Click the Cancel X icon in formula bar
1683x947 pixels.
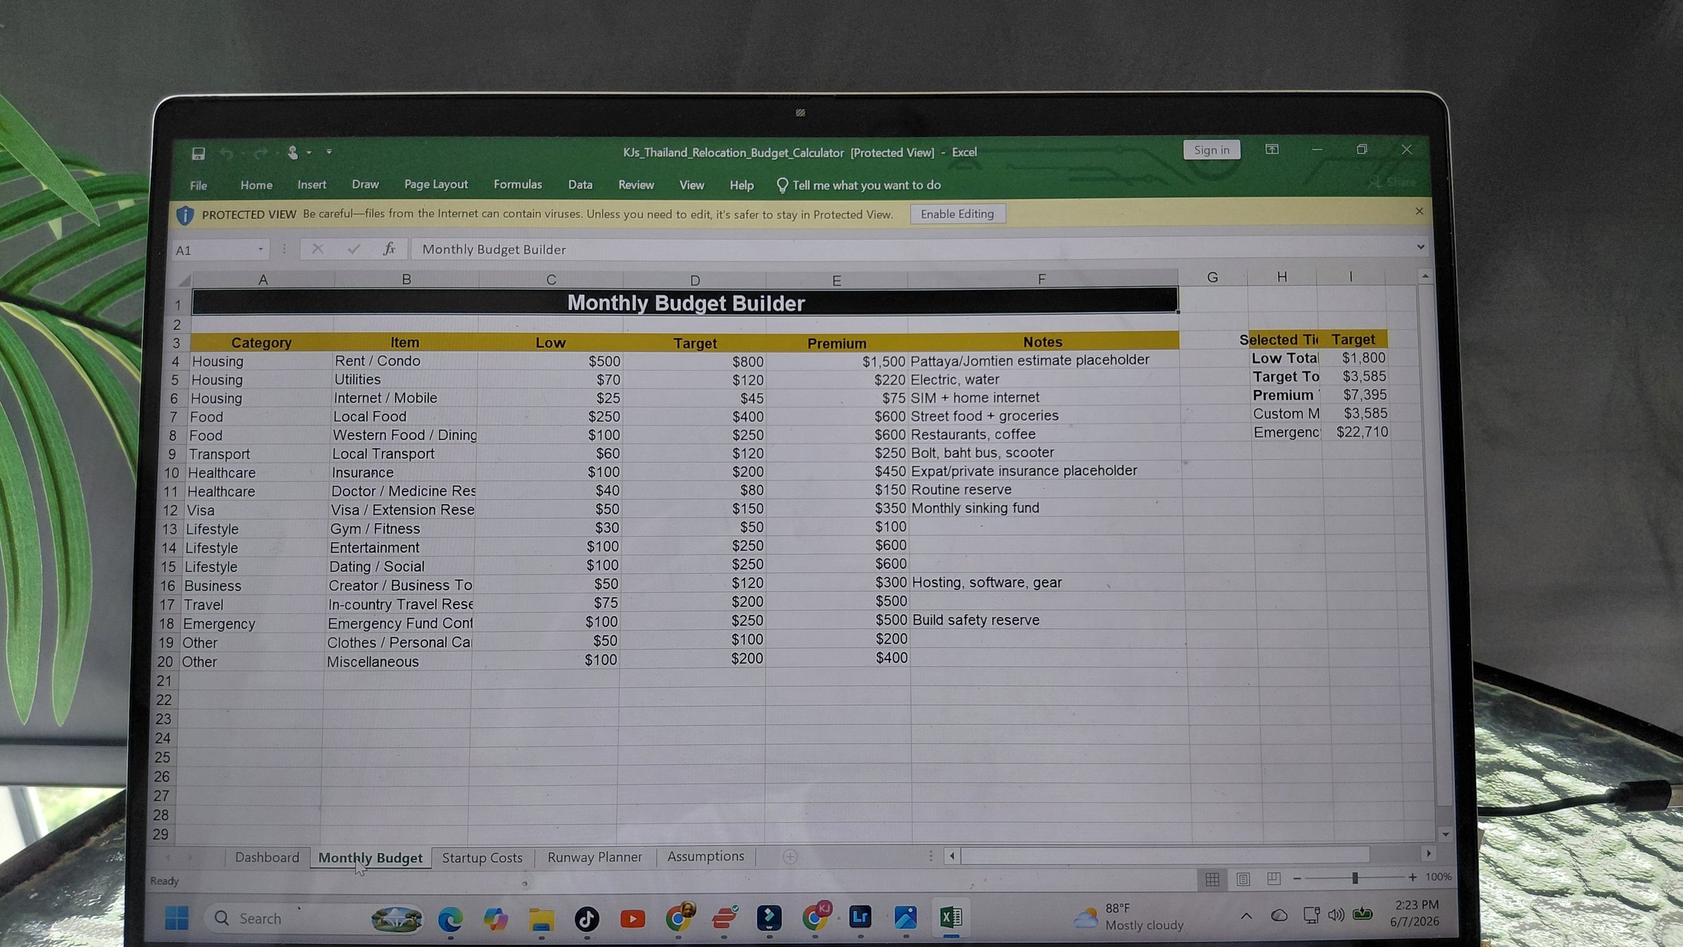(x=318, y=249)
